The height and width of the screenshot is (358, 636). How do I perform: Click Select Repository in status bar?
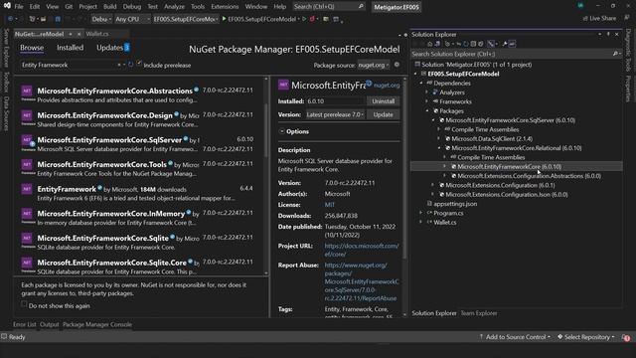point(586,337)
